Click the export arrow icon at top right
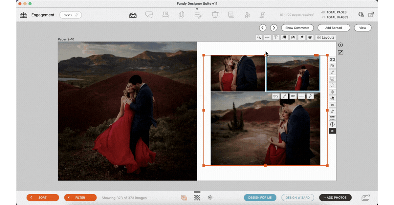 tap(371, 14)
